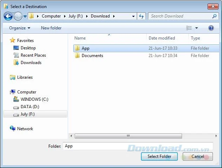222x168 pixels.
Task: Select Download in the address path
Action: click(x=100, y=16)
